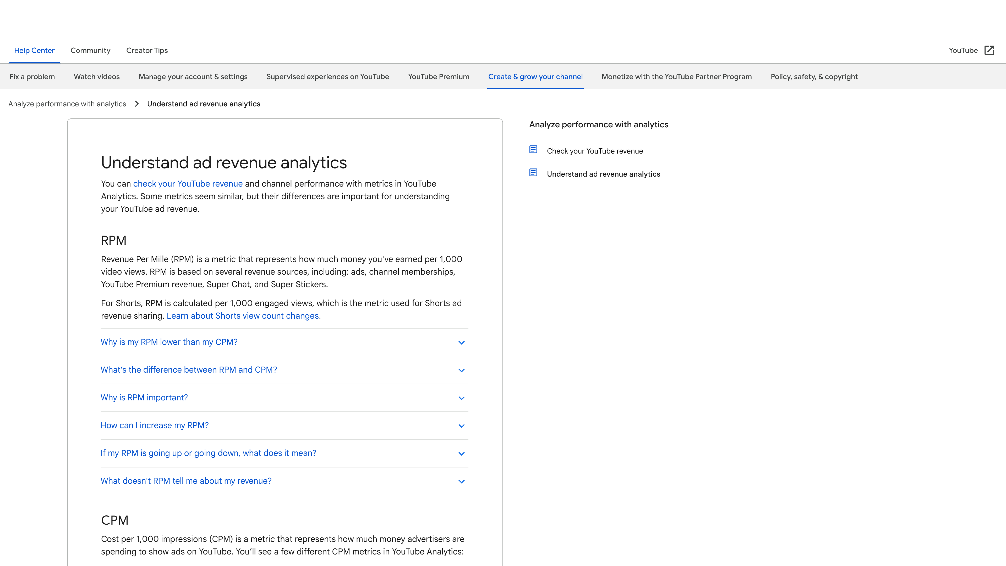Open 'Learn about Shorts view count changes' link

click(243, 316)
